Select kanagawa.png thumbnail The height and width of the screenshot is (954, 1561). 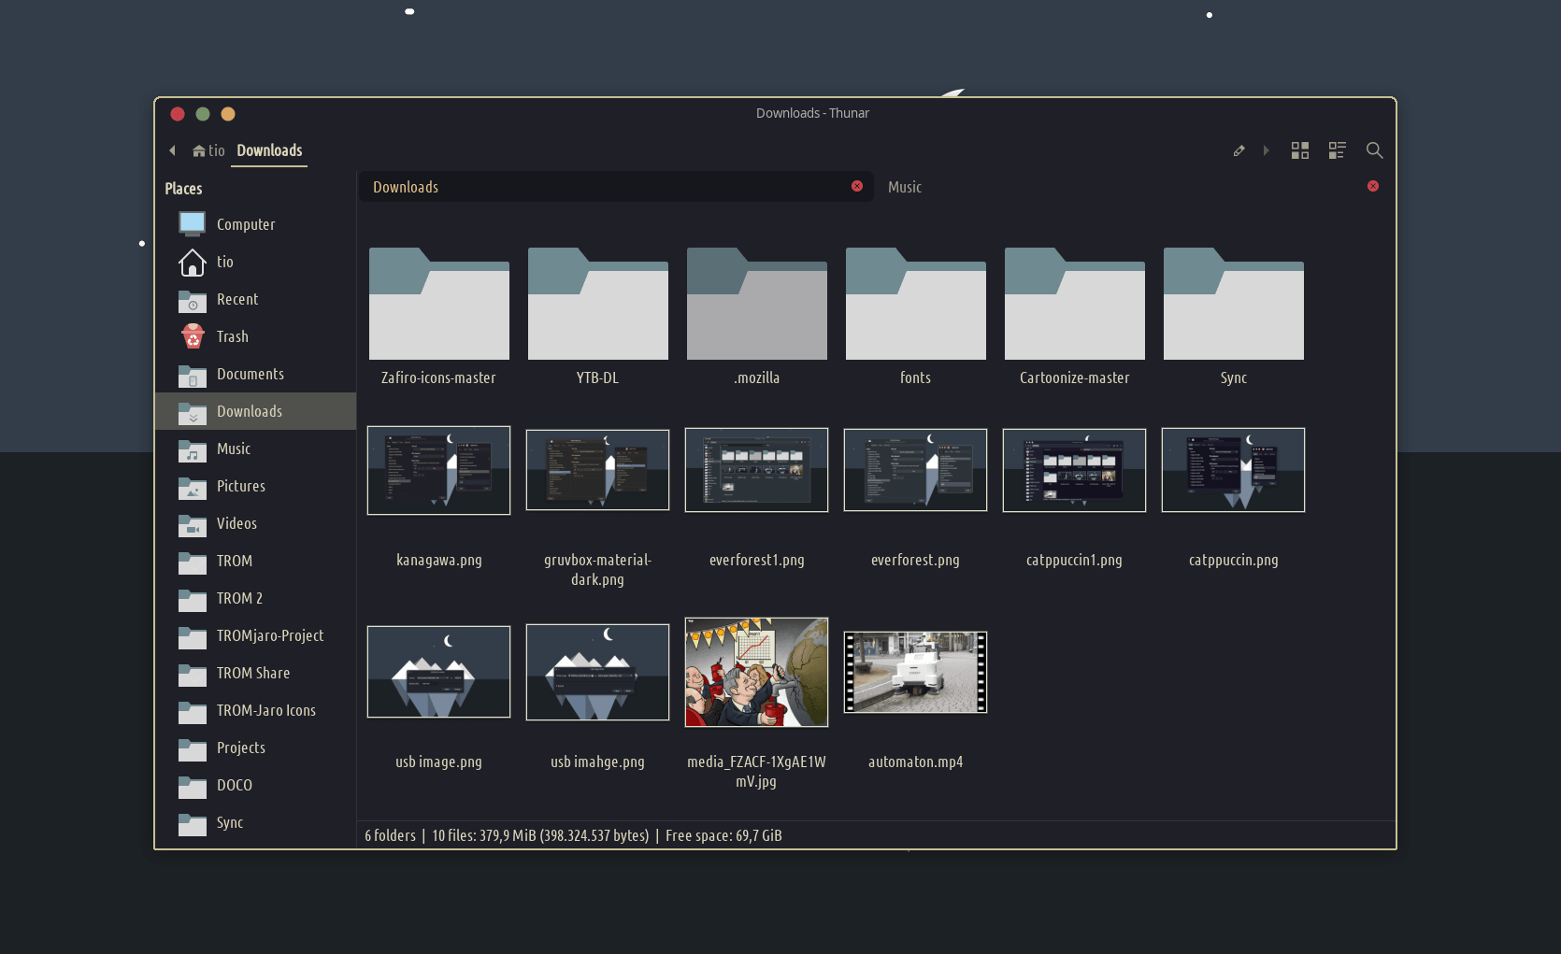click(x=438, y=470)
